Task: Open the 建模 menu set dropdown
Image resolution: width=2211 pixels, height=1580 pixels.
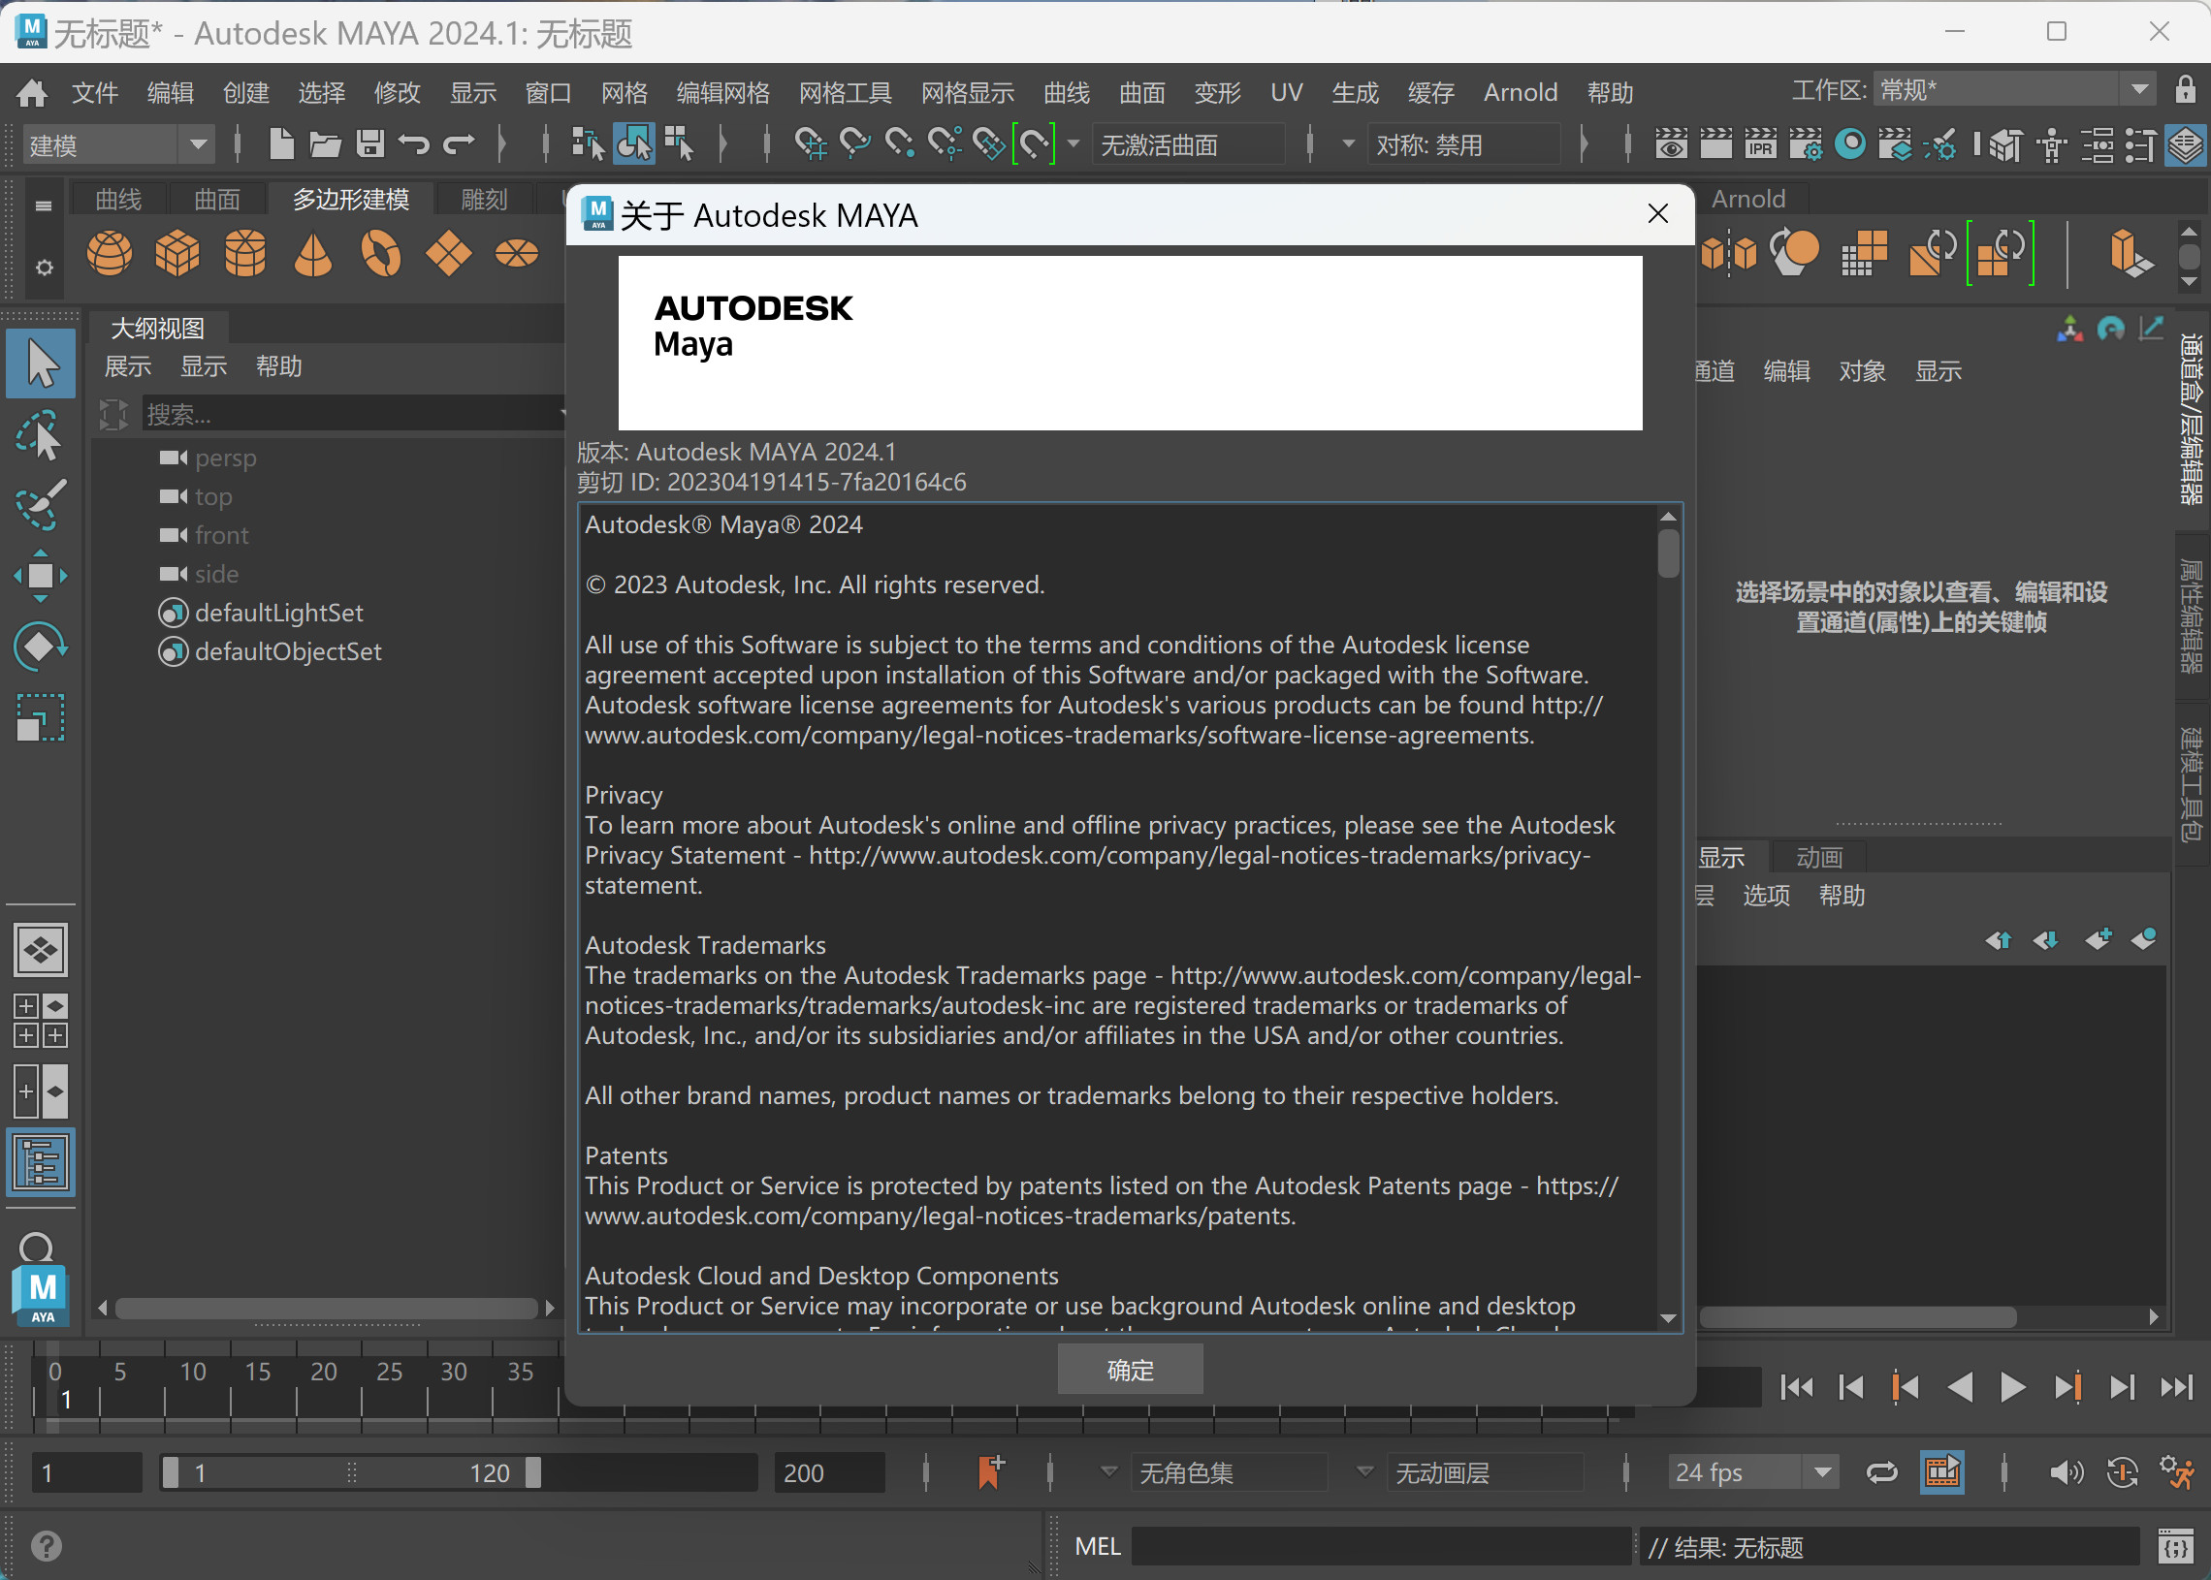Action: [x=117, y=145]
